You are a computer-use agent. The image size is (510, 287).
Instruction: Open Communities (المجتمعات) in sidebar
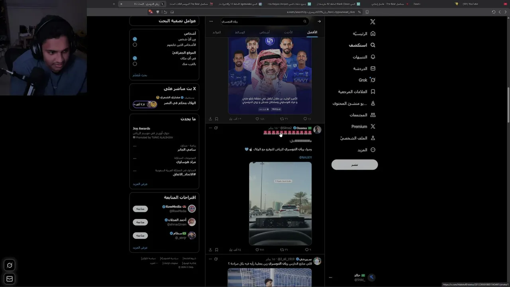tap(363, 115)
